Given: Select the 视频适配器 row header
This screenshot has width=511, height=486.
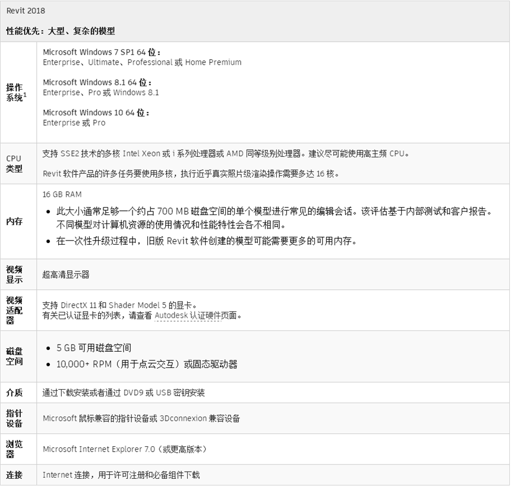Looking at the screenshot, I should pos(14,310).
